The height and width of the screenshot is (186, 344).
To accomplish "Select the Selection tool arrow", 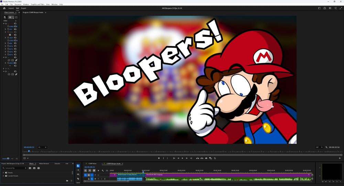I will (78, 166).
